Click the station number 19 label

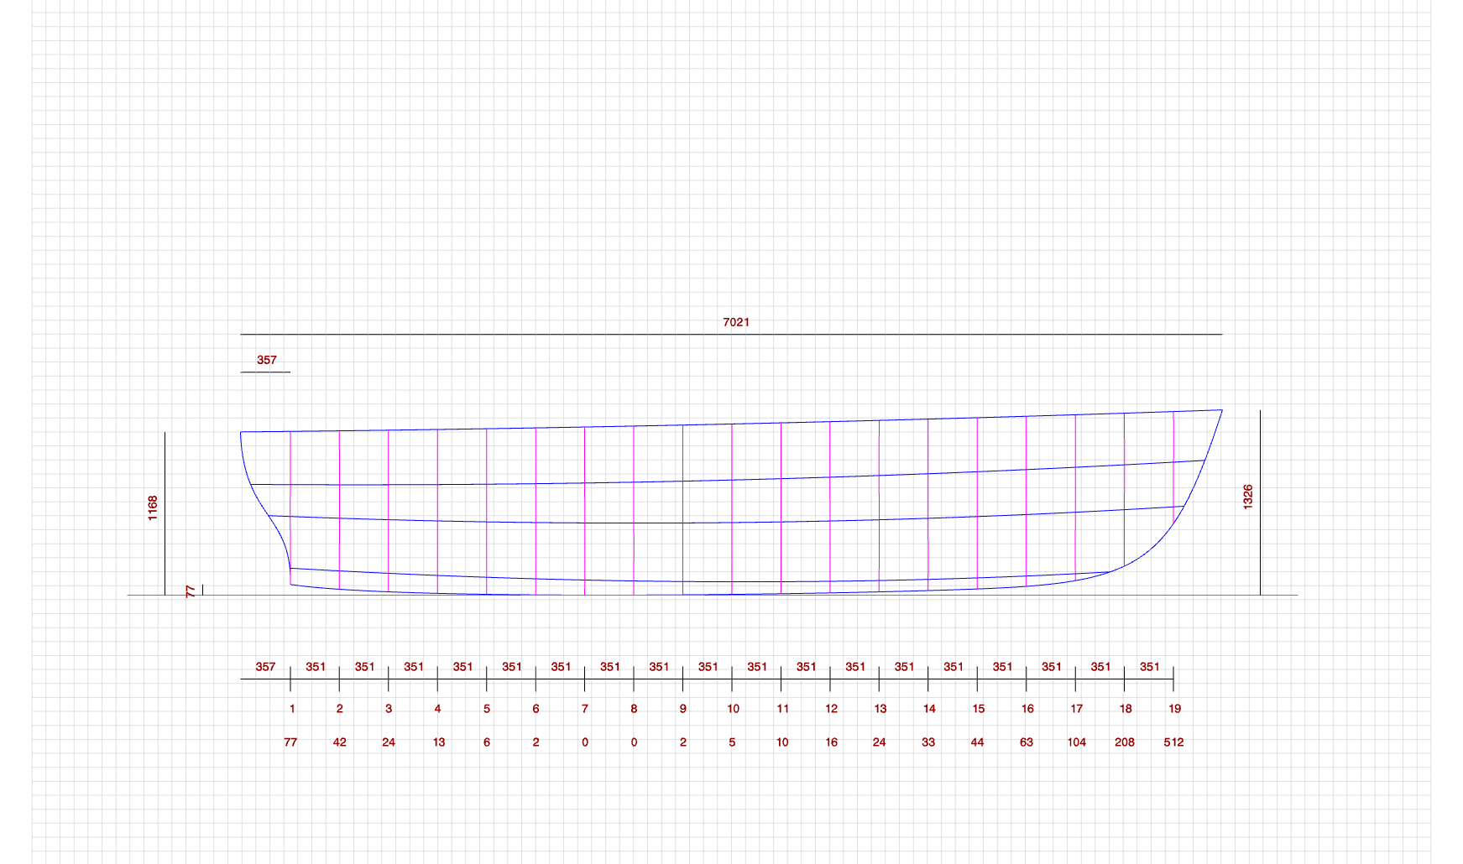tap(1174, 709)
